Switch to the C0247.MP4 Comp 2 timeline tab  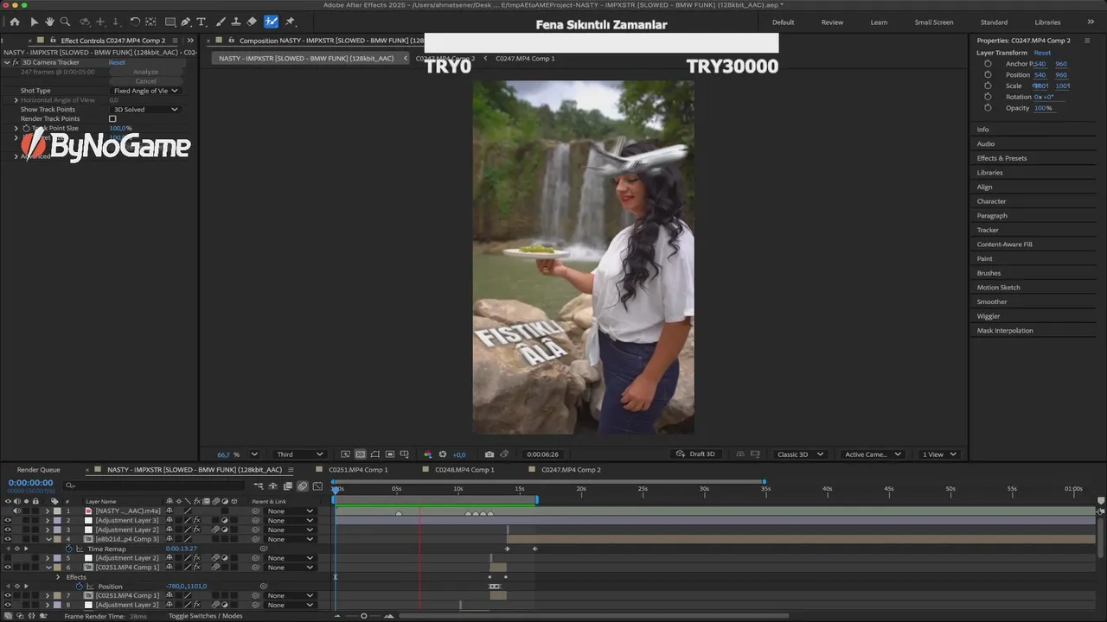pyautogui.click(x=571, y=470)
